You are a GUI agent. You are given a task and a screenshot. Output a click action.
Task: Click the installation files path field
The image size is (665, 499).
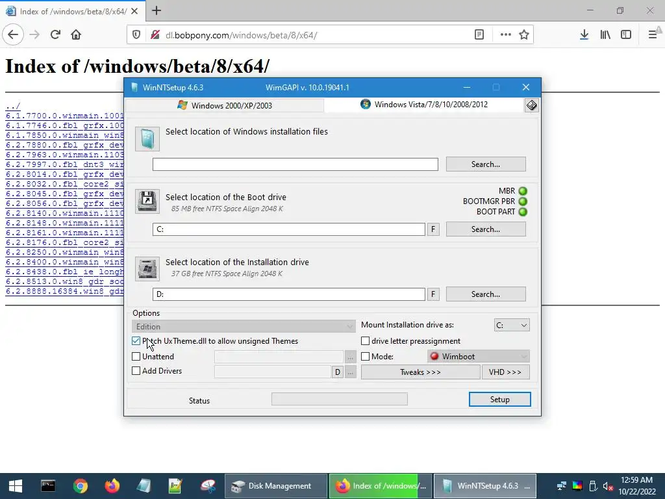point(295,164)
